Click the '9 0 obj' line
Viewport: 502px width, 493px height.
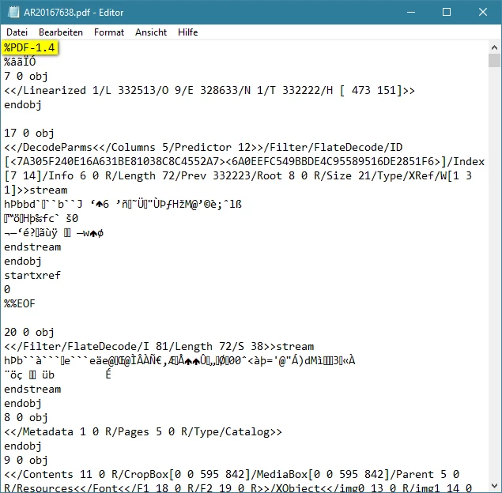click(x=26, y=460)
